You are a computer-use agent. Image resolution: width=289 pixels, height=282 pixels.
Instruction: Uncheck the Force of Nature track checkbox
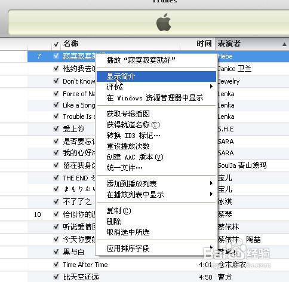pos(56,93)
